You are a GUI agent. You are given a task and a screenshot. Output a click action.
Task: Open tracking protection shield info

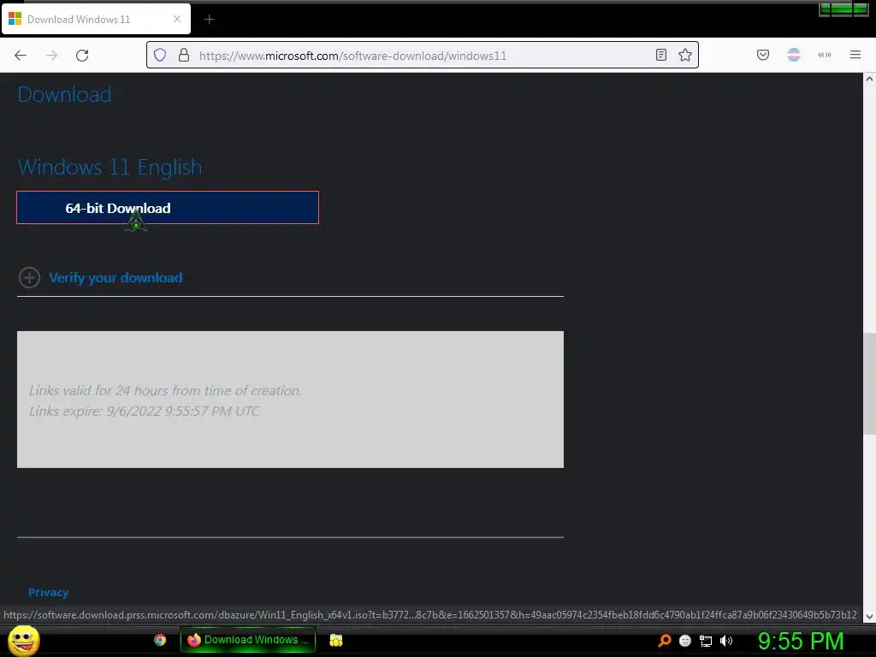[160, 55]
